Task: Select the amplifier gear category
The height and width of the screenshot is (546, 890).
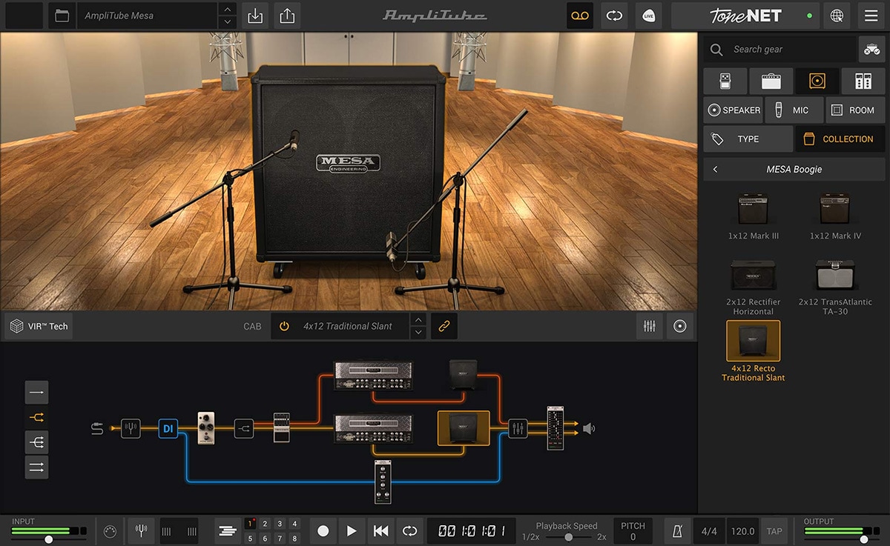Action: tap(771, 81)
